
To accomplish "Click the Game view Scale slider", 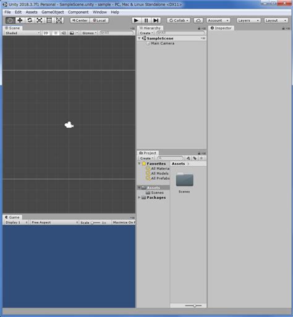I will pyautogui.click(x=95, y=223).
